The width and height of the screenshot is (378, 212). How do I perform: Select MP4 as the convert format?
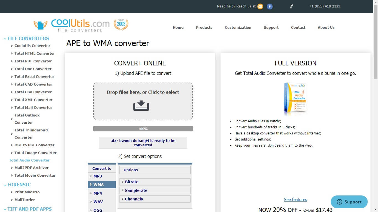[102, 193]
